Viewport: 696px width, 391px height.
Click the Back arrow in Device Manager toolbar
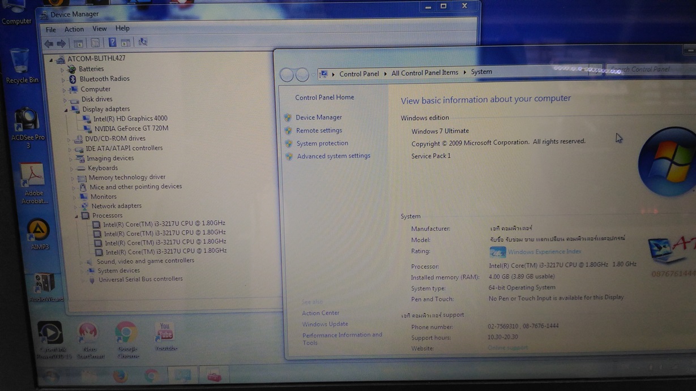point(49,42)
